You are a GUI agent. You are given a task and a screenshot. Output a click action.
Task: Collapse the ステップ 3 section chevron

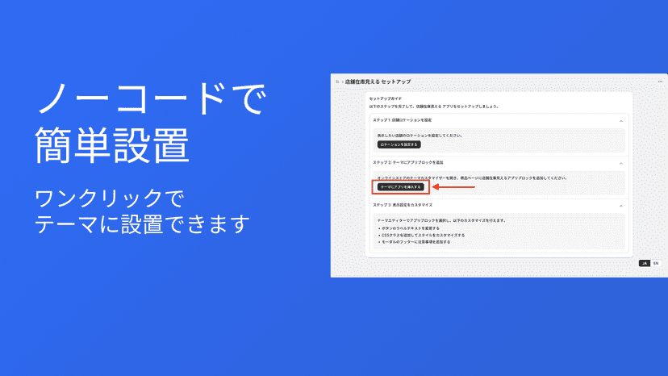point(620,206)
